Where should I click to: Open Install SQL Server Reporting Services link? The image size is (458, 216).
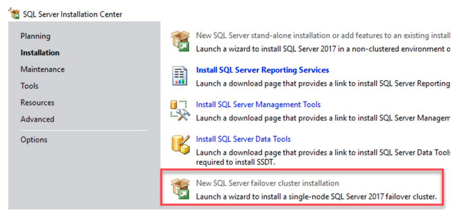[x=263, y=70]
